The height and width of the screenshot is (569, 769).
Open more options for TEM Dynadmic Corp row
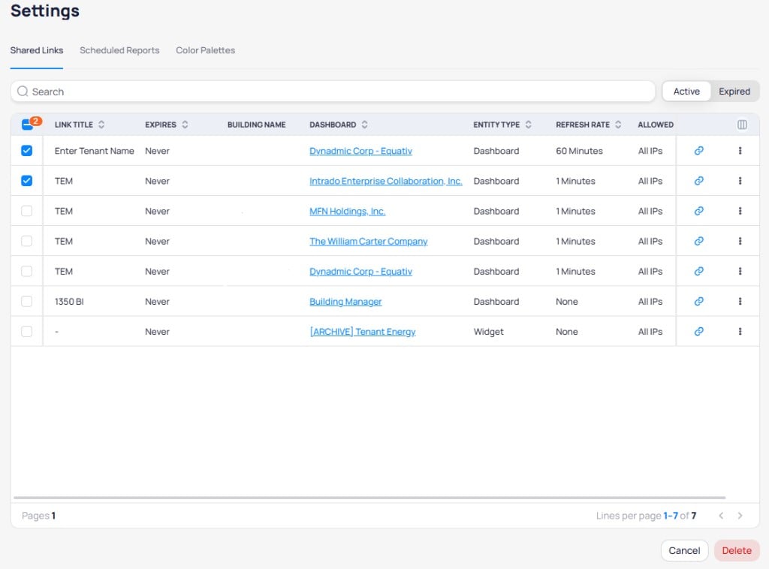pyautogui.click(x=740, y=271)
